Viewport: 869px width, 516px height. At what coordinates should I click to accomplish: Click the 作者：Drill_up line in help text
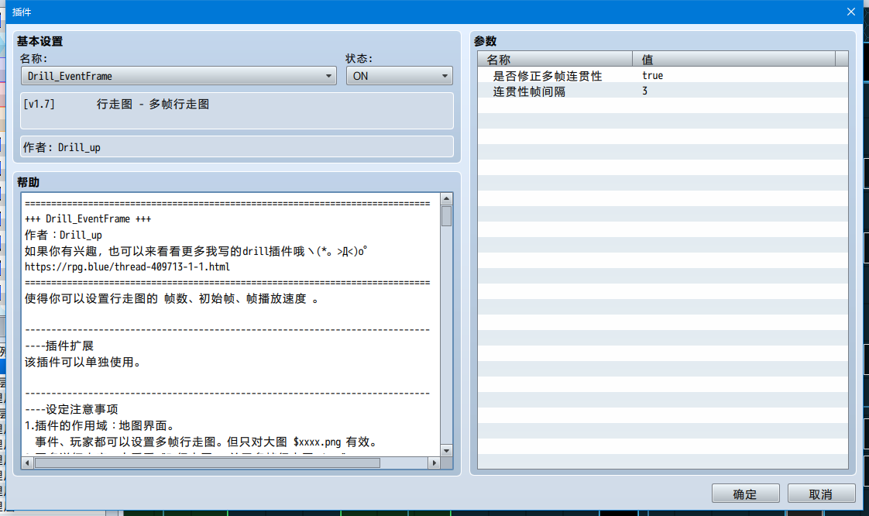64,235
